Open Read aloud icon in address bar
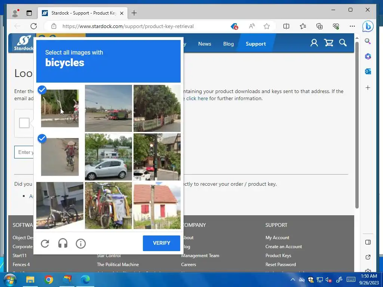 (x=252, y=26)
